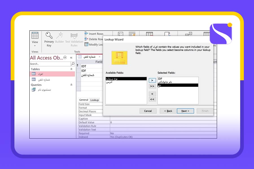Click the navigation pane Search box
Image resolution: width=254 pixels, height=169 pixels.
[x=50, y=64]
